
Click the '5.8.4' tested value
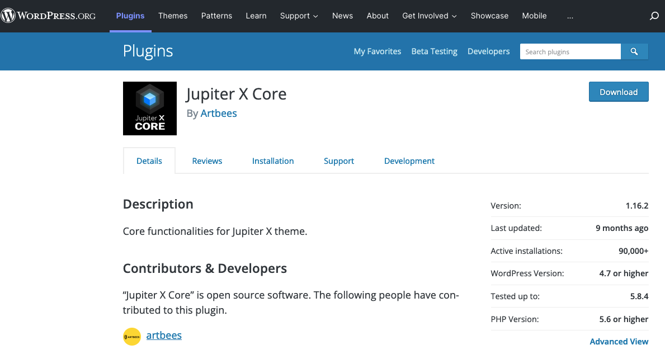639,296
